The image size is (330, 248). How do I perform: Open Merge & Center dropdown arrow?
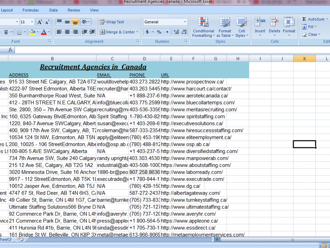pos(137,32)
